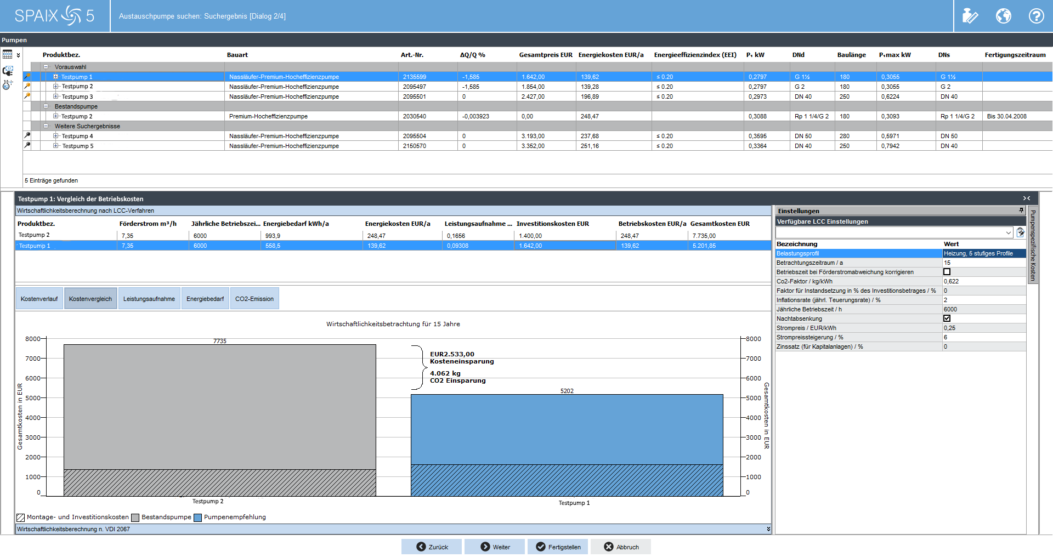Open the Verfügbare LCC Einstellungen dropdown
1053x557 pixels.
pyautogui.click(x=1008, y=232)
